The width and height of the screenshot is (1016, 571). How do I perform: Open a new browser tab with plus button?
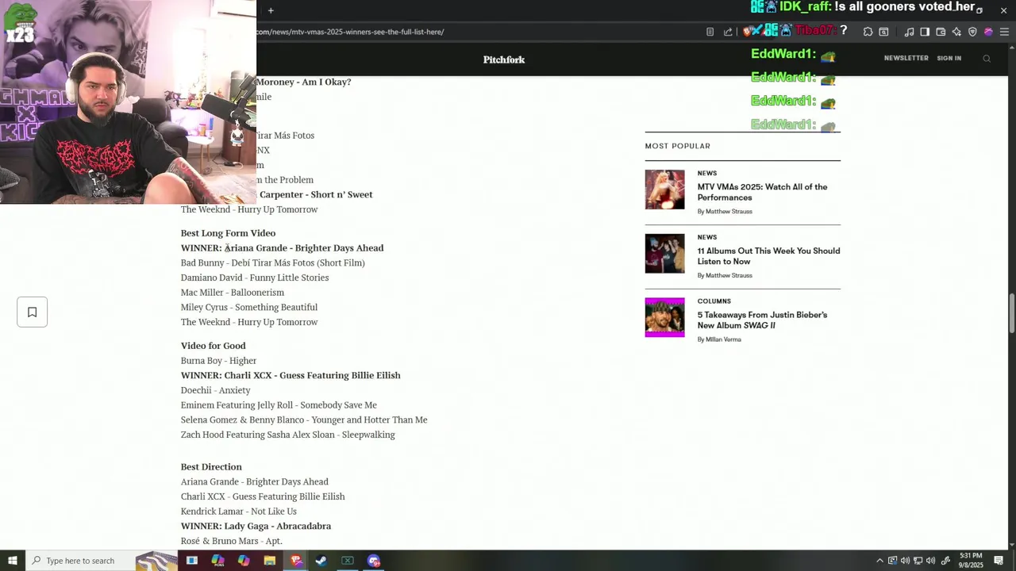(x=271, y=10)
